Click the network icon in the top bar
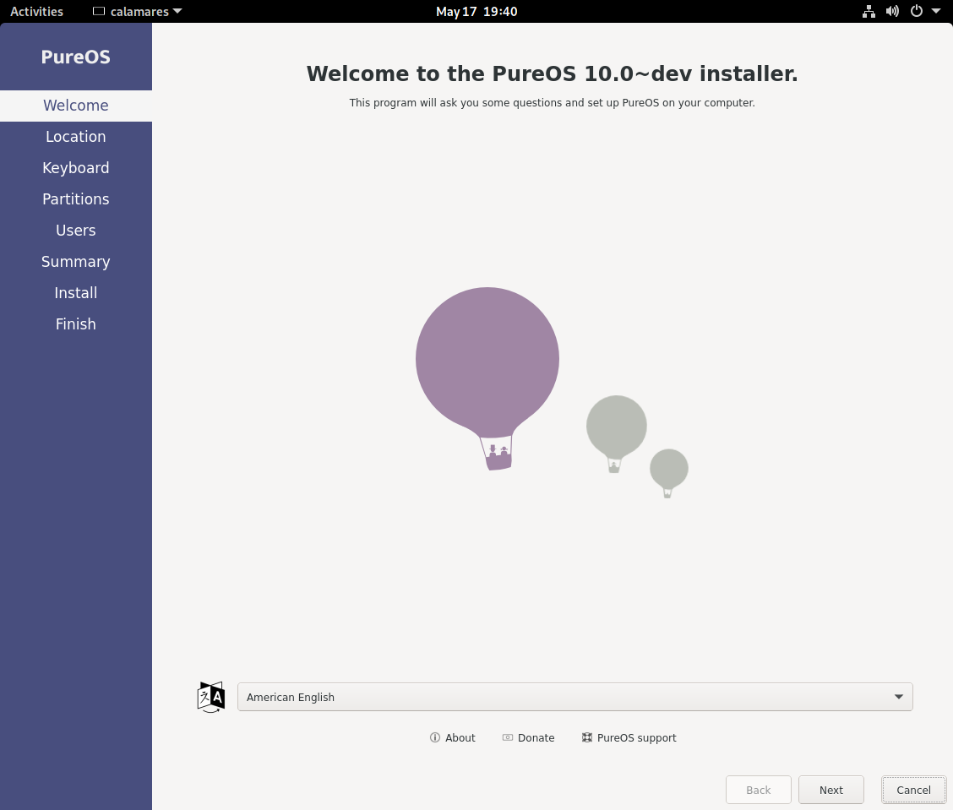Viewport: 953px width, 810px height. tap(869, 11)
